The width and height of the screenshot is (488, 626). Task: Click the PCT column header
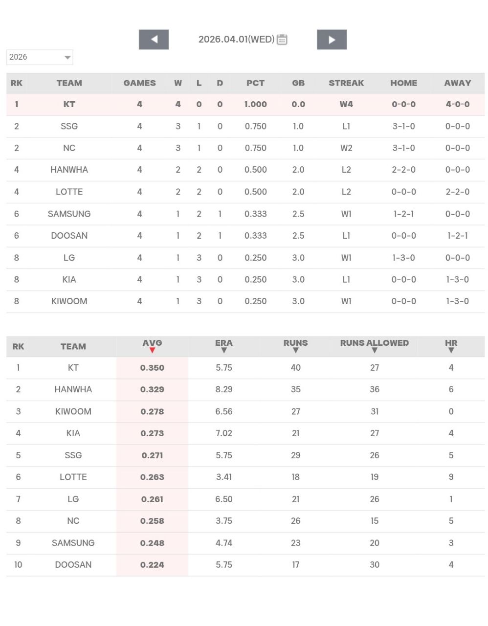[255, 83]
